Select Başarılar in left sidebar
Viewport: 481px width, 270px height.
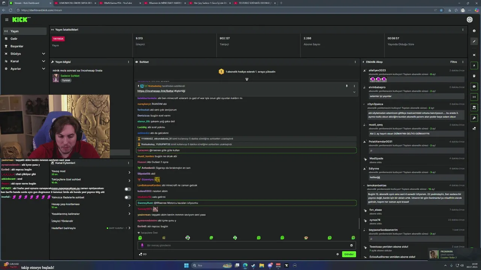pos(25,46)
